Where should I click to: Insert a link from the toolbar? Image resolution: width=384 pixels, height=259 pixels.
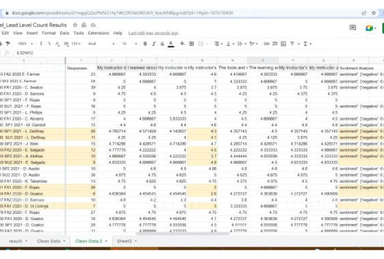(x=267, y=43)
